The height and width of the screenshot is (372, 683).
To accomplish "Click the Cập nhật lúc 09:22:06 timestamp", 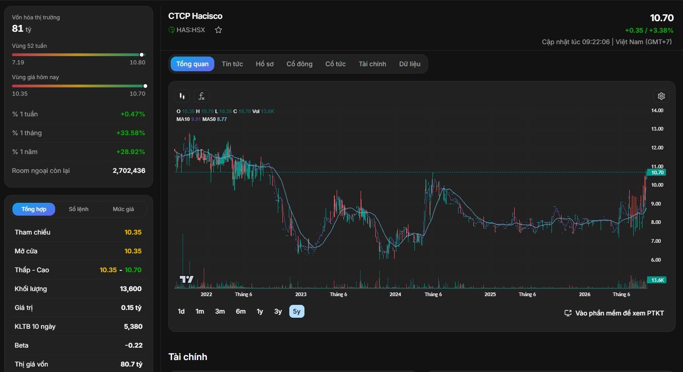I will [x=576, y=42].
